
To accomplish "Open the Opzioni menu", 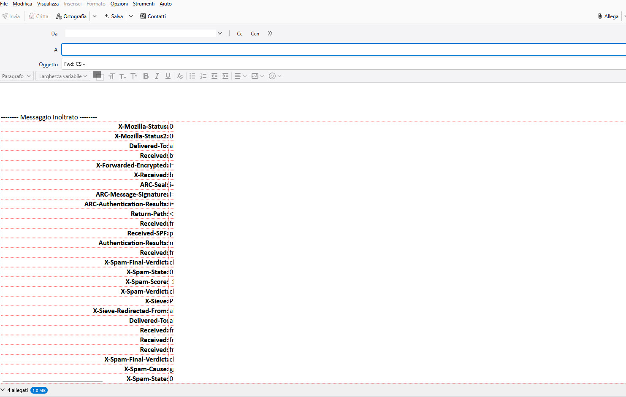I will (x=119, y=4).
